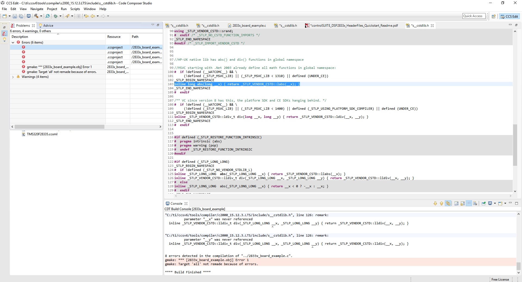
Task: Toggle Word Wrap in Console
Action: (469, 204)
